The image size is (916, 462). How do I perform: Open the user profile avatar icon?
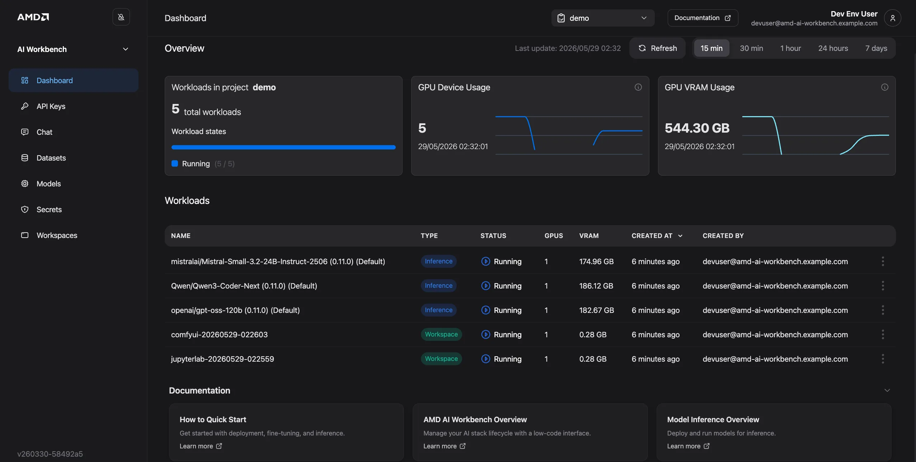click(x=893, y=18)
